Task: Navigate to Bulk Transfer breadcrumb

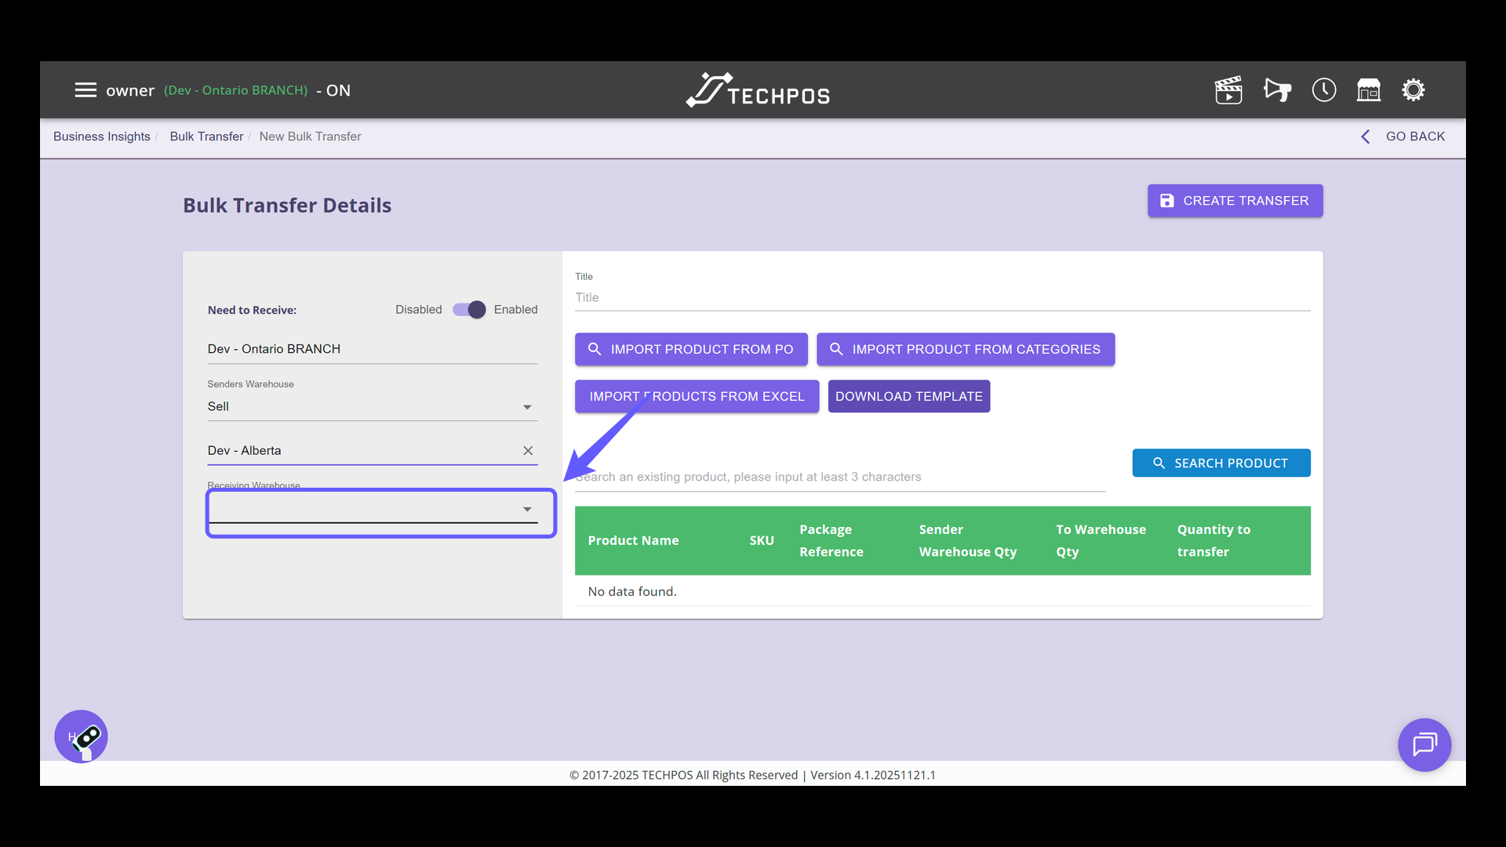Action: (x=206, y=136)
